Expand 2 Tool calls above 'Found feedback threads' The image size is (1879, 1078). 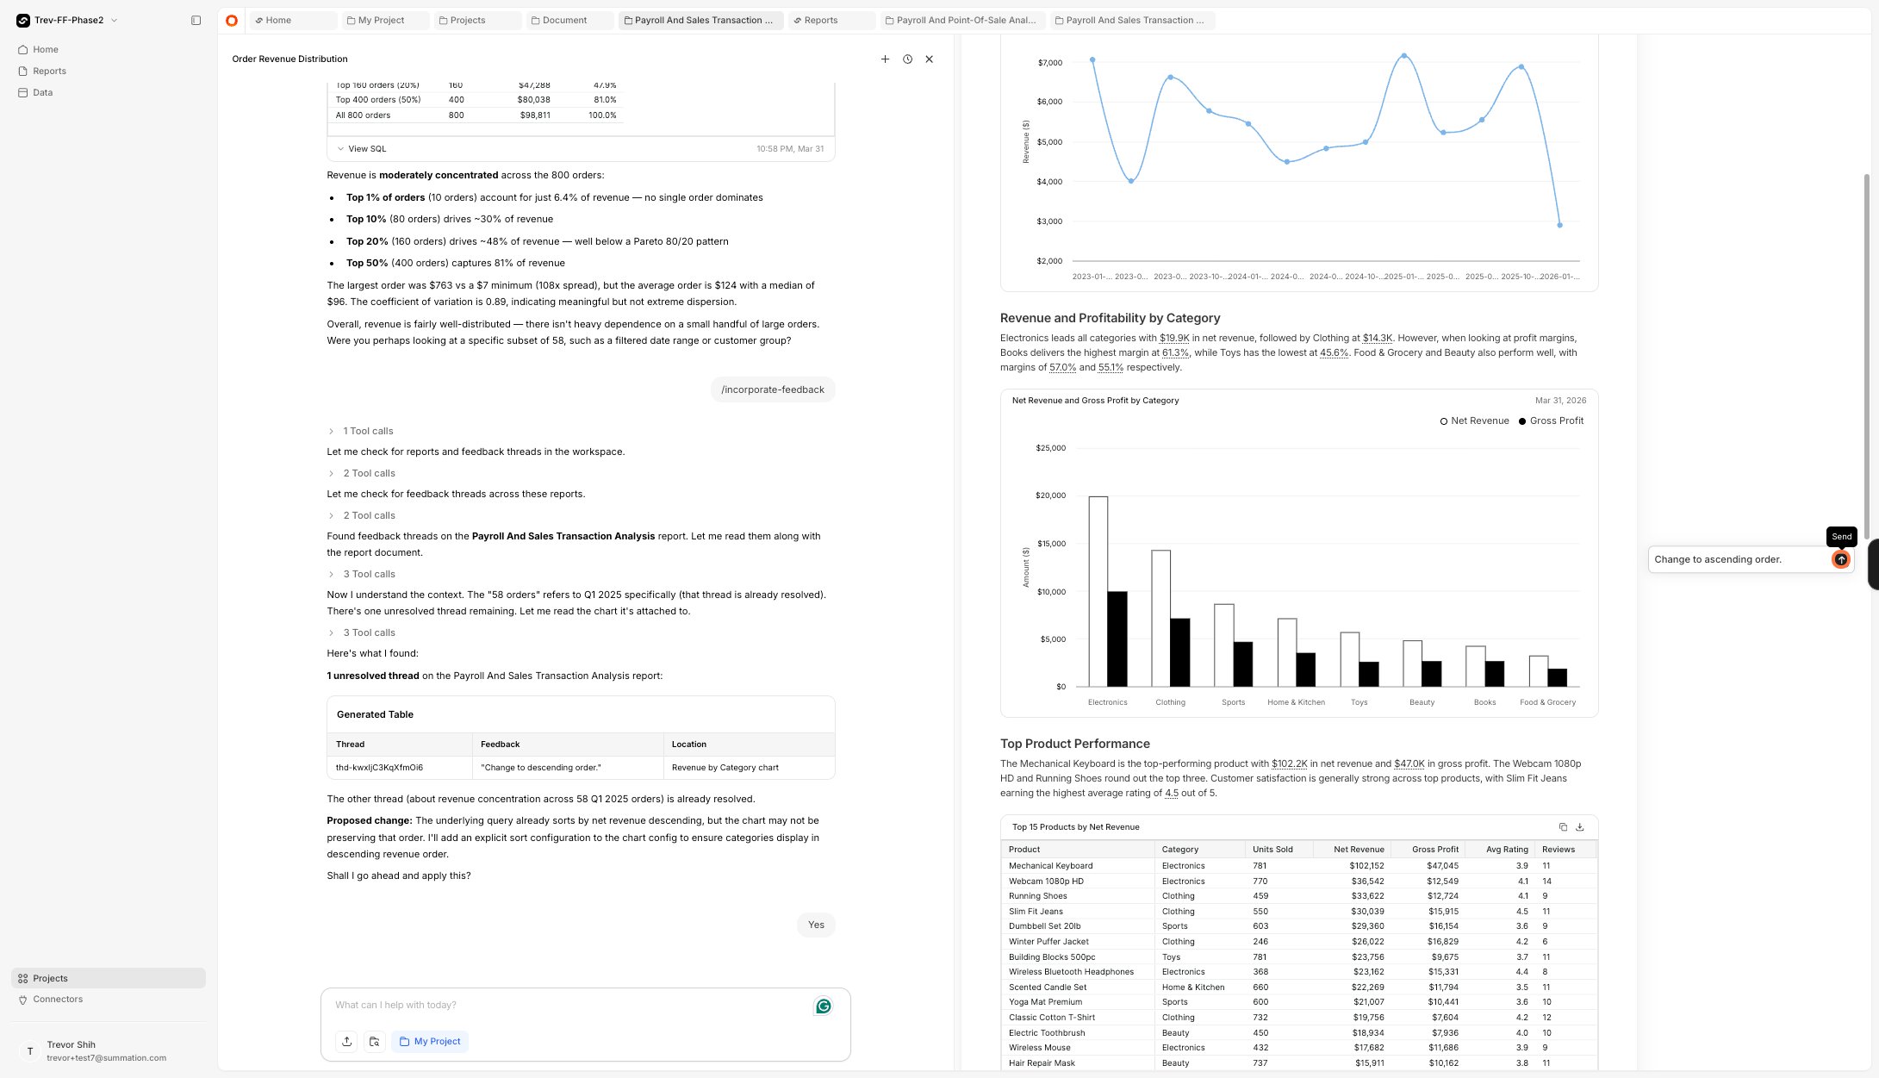pyautogui.click(x=362, y=515)
